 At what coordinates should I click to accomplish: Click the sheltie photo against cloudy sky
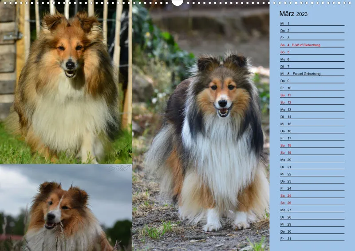click(x=66, y=208)
